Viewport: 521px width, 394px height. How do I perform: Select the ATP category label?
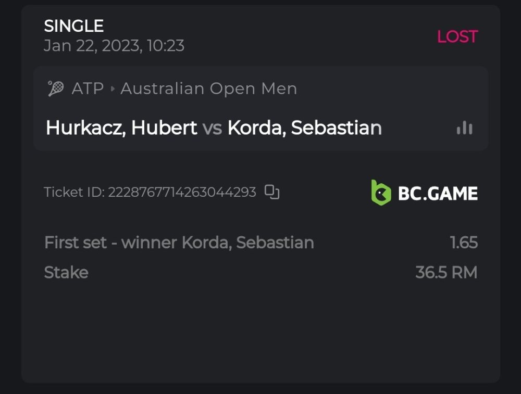tap(88, 88)
